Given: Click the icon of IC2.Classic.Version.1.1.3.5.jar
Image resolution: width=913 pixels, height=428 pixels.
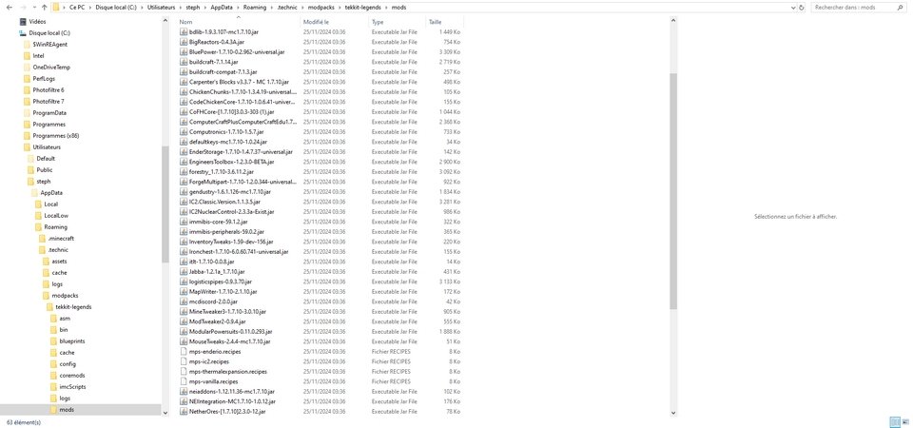Looking at the screenshot, I should (x=184, y=202).
